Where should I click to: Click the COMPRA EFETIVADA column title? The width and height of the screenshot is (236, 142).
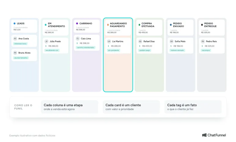click(148, 25)
